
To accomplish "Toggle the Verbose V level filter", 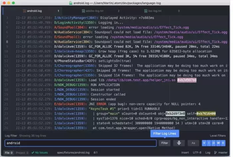I will pyautogui.click(x=204, y=143).
